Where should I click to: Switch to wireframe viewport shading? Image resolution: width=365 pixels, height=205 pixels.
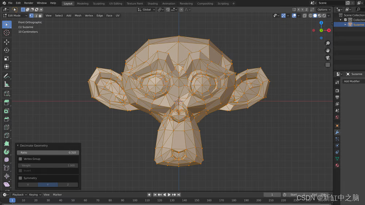311,16
